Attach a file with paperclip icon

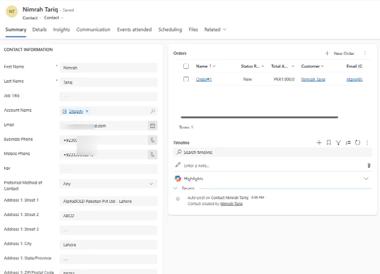tap(369, 165)
